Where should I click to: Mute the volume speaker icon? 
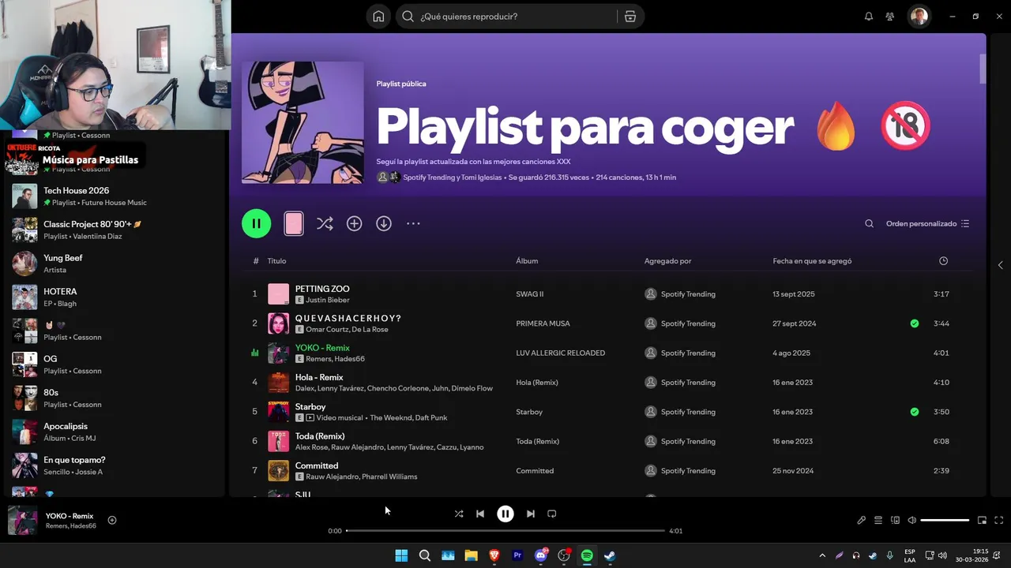pyautogui.click(x=911, y=520)
